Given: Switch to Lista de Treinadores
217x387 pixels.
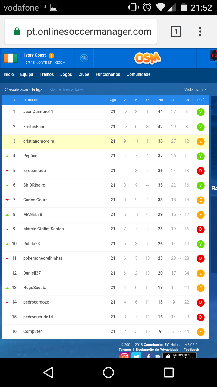Looking at the screenshot, I should pyautogui.click(x=65, y=89).
